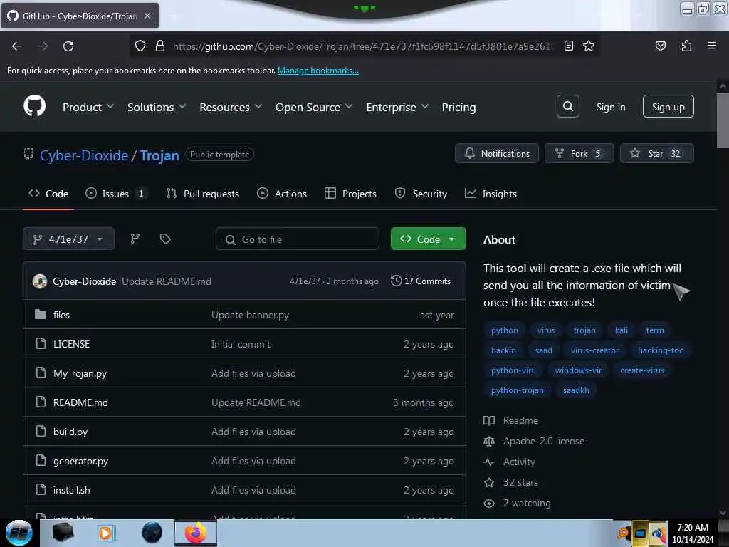729x547 pixels.
Task: Click the virus-creator topic tag
Action: pyautogui.click(x=594, y=350)
